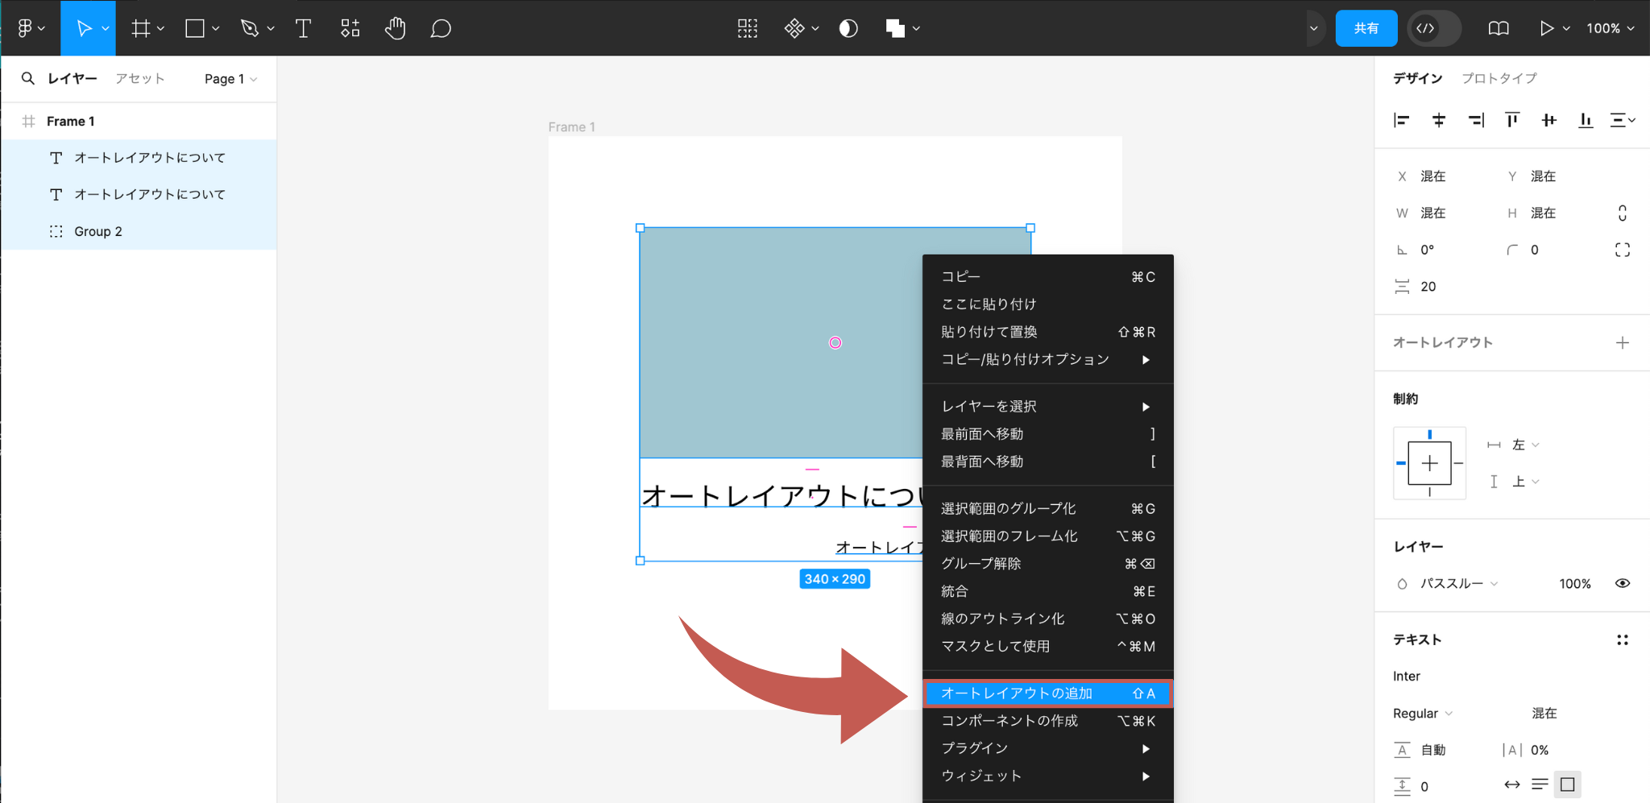The image size is (1650, 803).
Task: Add auto layout with the plus button
Action: tap(1623, 342)
